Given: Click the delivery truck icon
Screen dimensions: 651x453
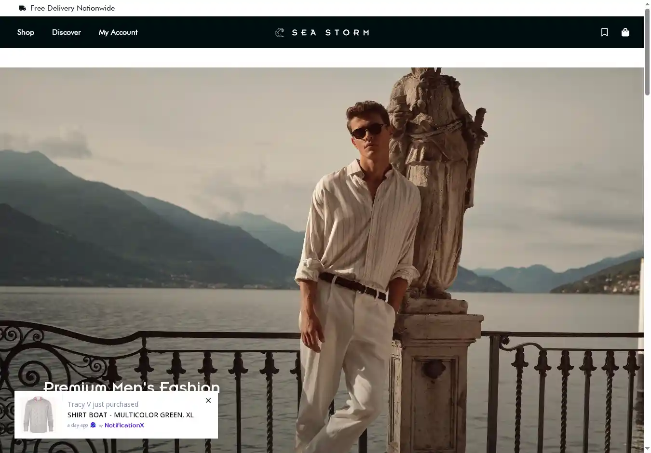Looking at the screenshot, I should click(x=23, y=8).
